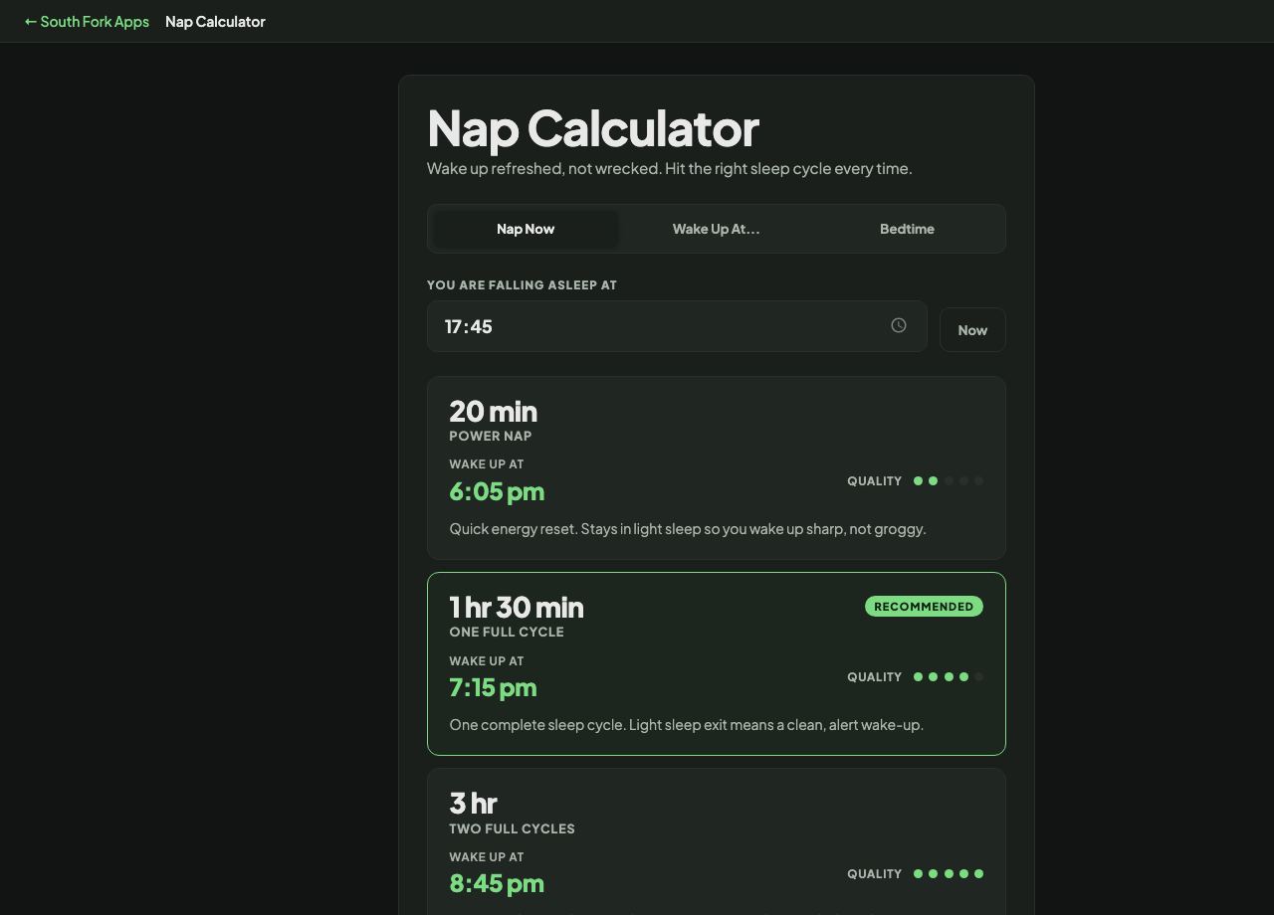Viewport: 1274px width, 915px height.
Task: Click the 8:45 pm wake-up time
Action: pyautogui.click(x=497, y=883)
